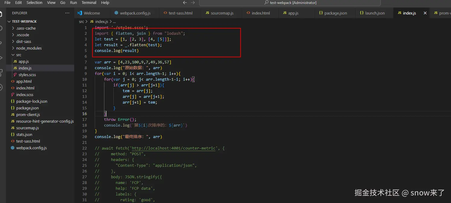The image size is (451, 203).
Task: Open index.html from the file tree
Action: [40, 88]
